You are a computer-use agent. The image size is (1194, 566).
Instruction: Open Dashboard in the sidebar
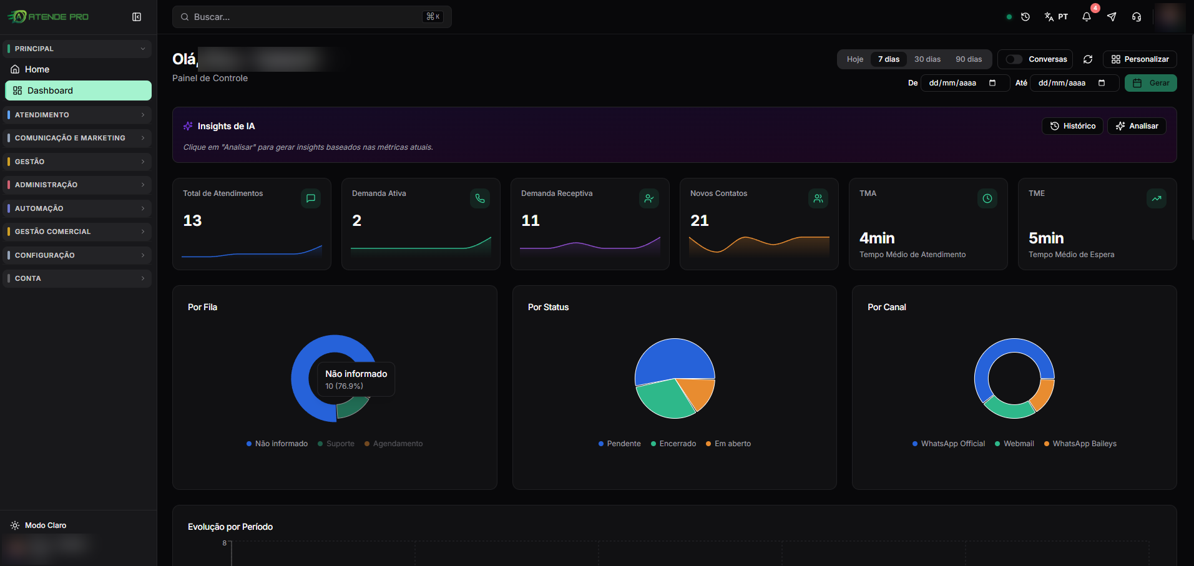(78, 90)
